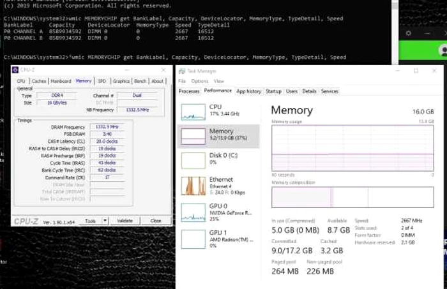This screenshot has height=289, width=447.
Task: Click the DRAM Frequency value field
Action: 107,127
